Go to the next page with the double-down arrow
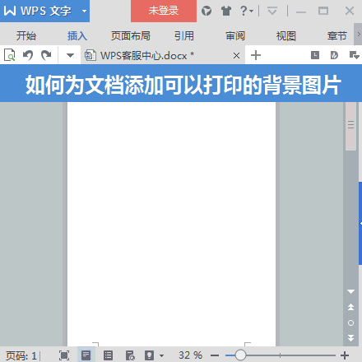 point(350,338)
